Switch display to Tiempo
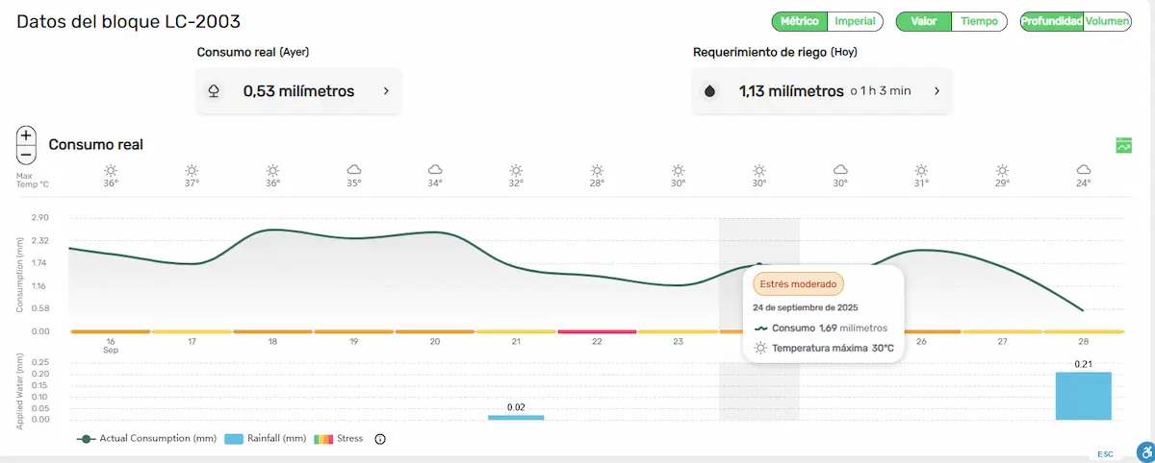Viewport: 1155px width, 463px height. tap(979, 21)
